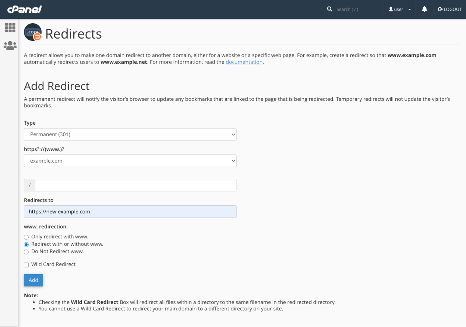Choose "Do Not Redirect www." option
Viewport: 466px width, 327px height.
point(26,252)
